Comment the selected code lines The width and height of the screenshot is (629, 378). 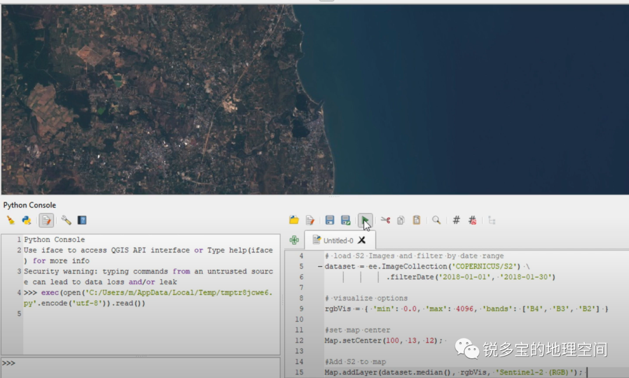pos(456,220)
